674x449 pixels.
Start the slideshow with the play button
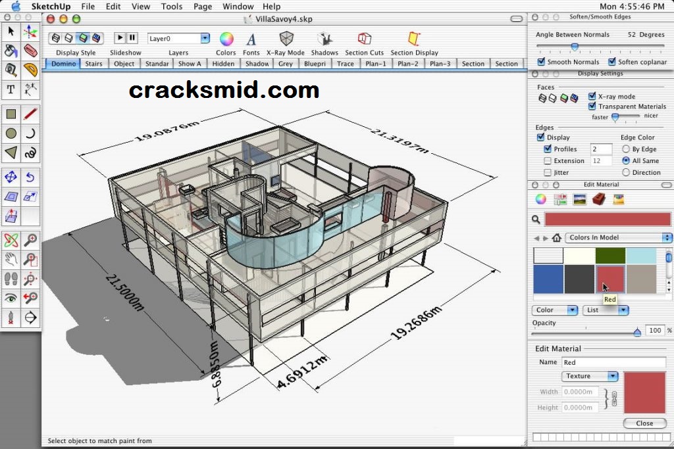[120, 38]
